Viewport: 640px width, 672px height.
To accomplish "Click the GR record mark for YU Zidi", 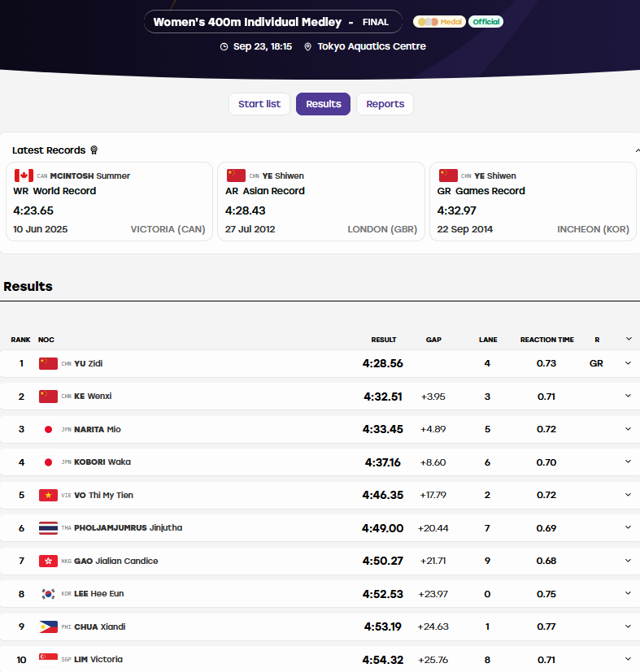I will point(596,363).
